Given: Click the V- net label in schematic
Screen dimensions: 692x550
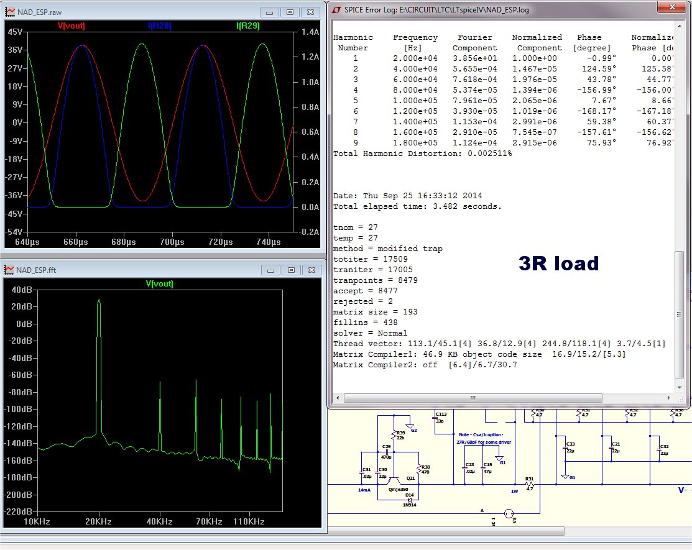Looking at the screenshot, I should [x=682, y=490].
